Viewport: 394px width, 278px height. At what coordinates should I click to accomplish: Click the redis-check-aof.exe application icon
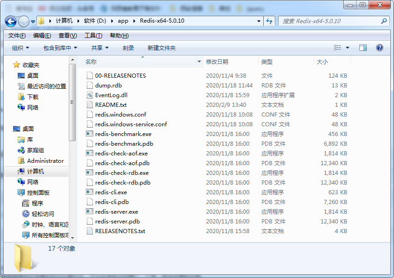point(90,153)
